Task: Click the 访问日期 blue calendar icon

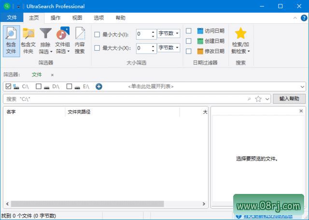Action: [200, 31]
